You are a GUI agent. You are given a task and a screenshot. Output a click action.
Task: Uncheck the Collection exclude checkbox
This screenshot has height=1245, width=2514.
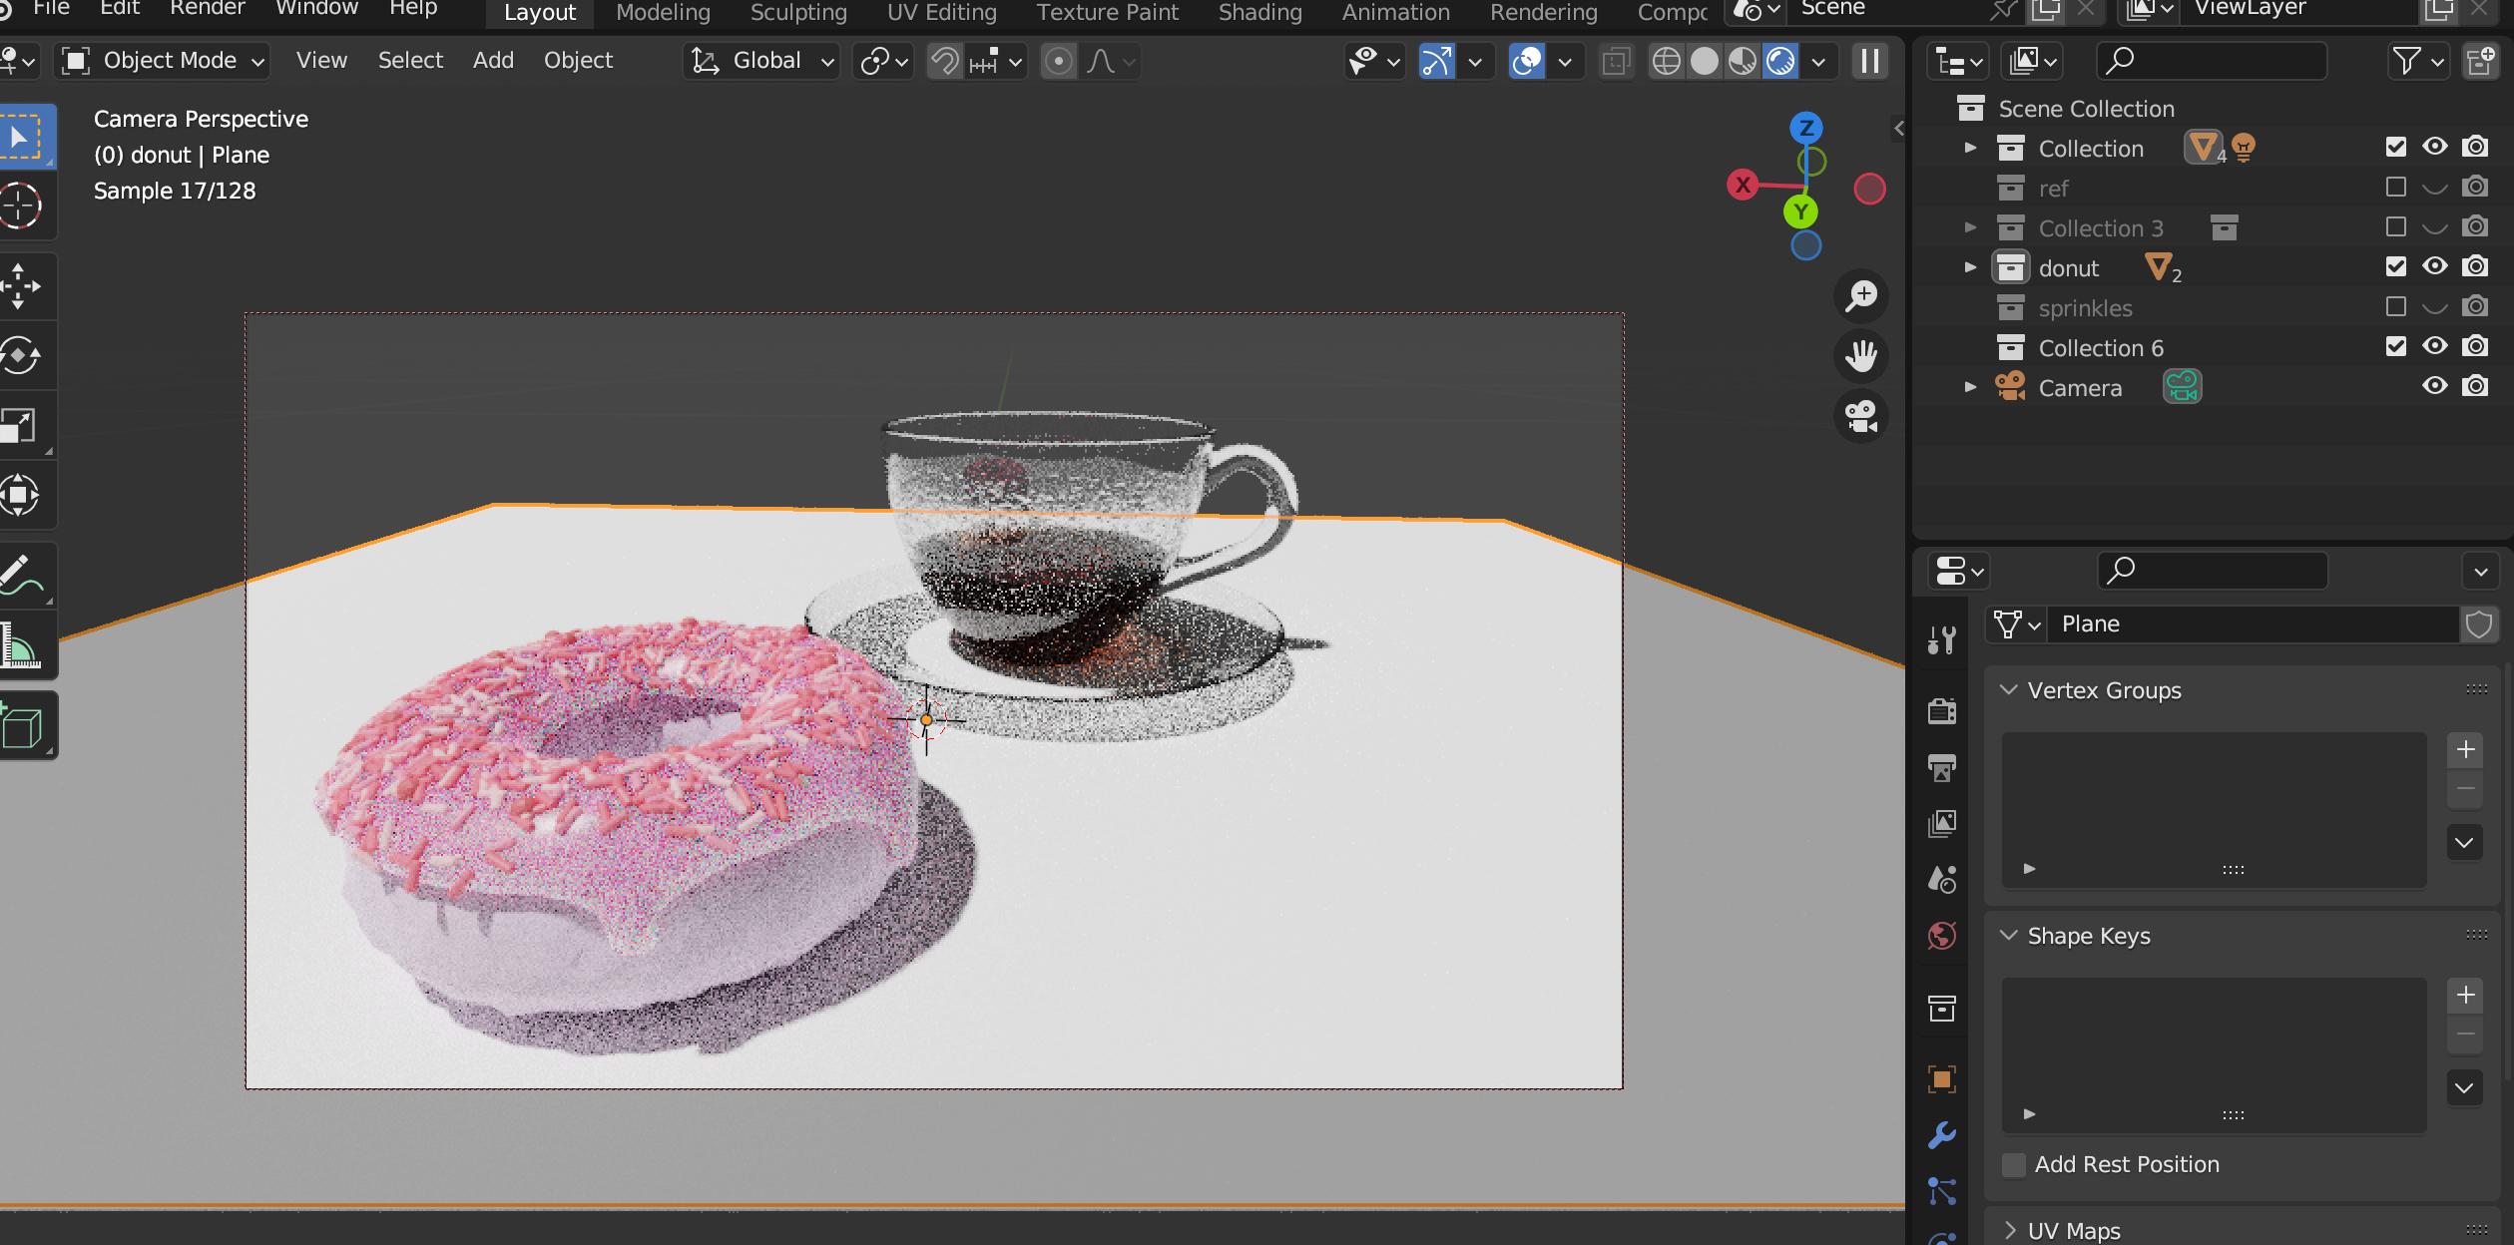(2395, 148)
